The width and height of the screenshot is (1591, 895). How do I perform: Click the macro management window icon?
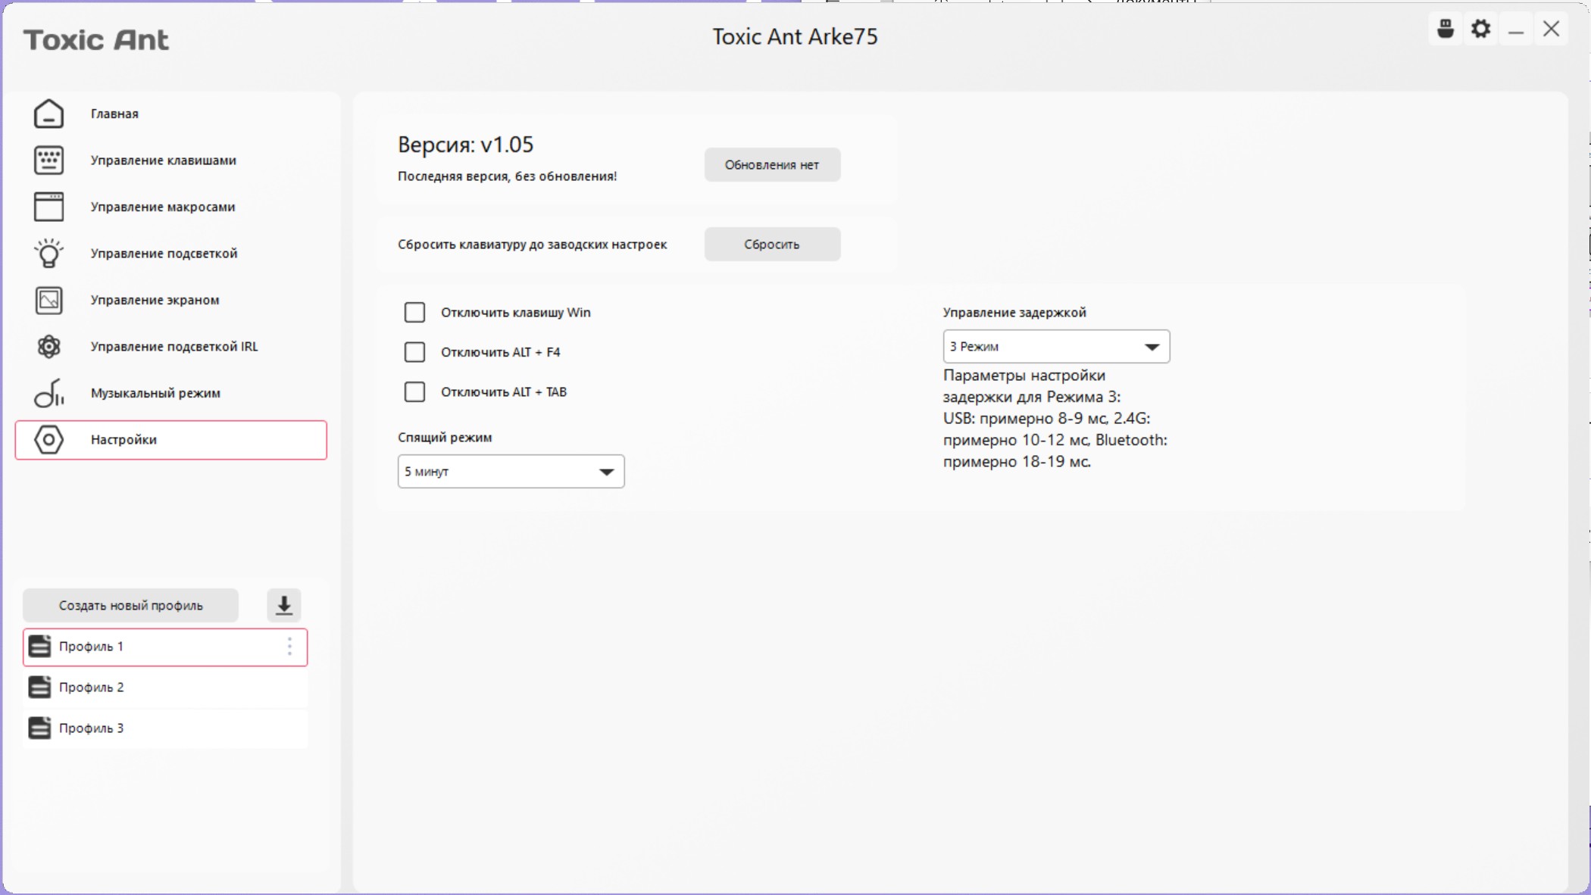48,207
